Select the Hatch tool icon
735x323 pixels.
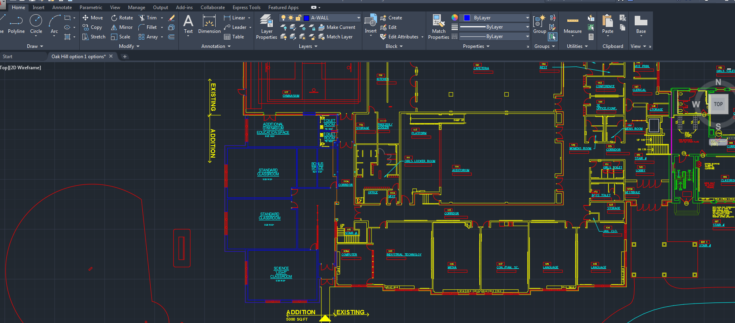click(x=67, y=37)
